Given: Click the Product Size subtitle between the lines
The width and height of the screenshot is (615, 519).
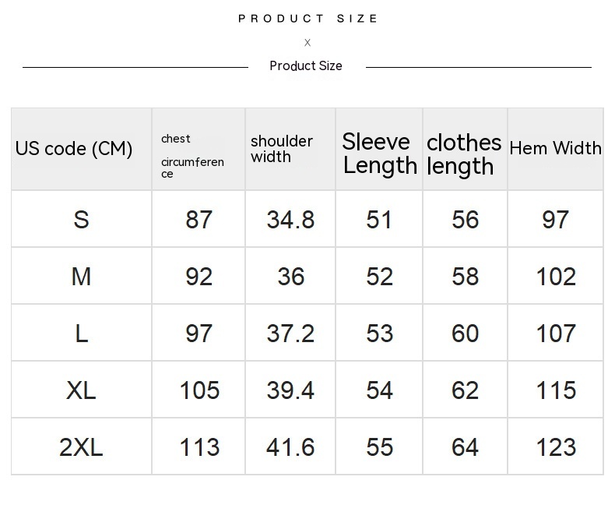Looking at the screenshot, I should [306, 66].
